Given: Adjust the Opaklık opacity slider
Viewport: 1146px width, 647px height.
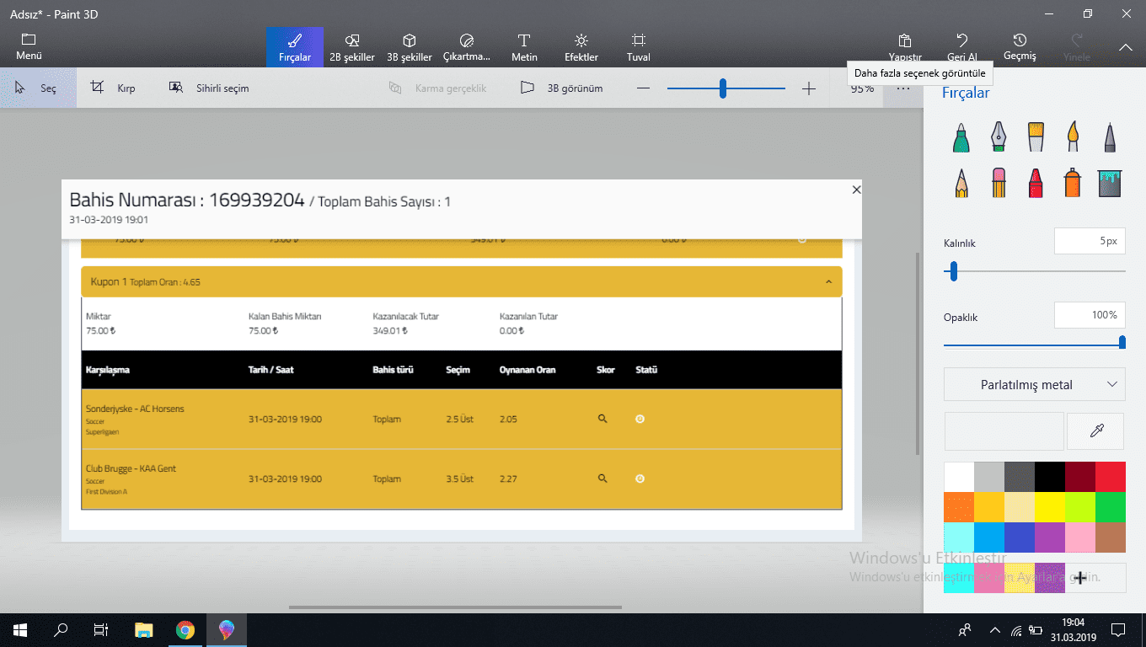Looking at the screenshot, I should coord(1035,342).
